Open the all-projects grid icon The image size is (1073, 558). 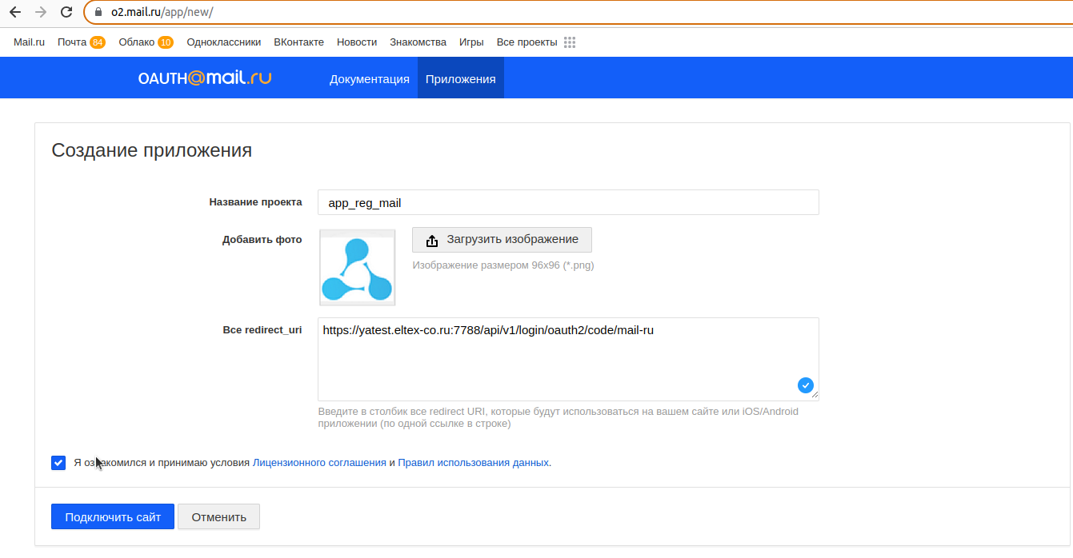pyautogui.click(x=570, y=42)
